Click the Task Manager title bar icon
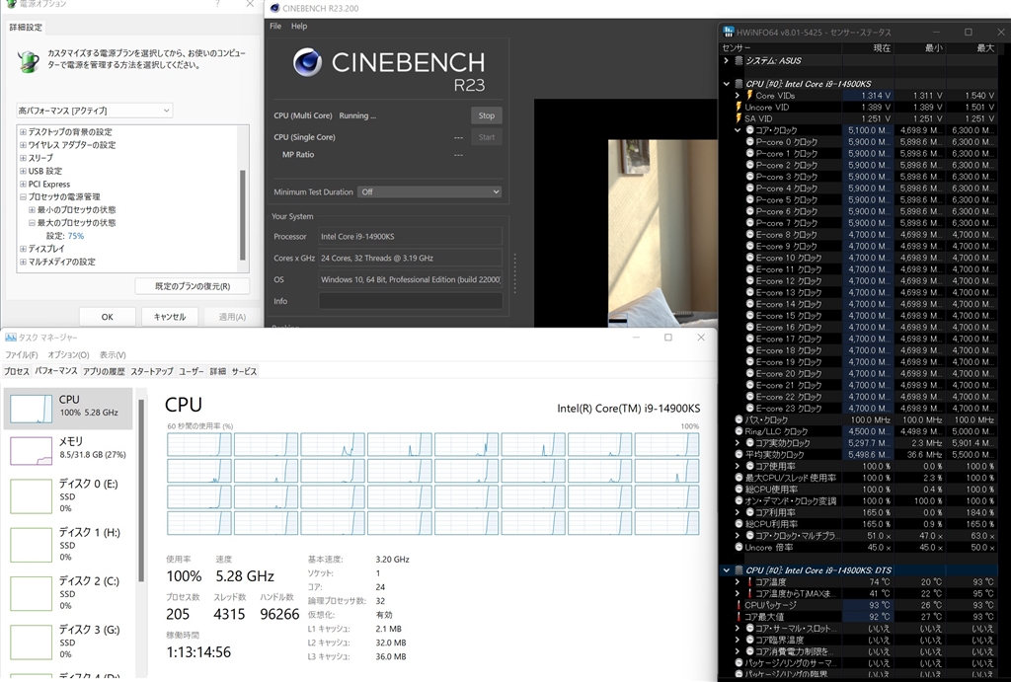The image size is (1011, 682). pos(10,338)
